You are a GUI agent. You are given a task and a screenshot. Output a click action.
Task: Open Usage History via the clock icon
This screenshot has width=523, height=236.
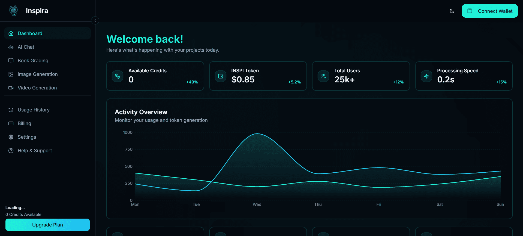11,110
